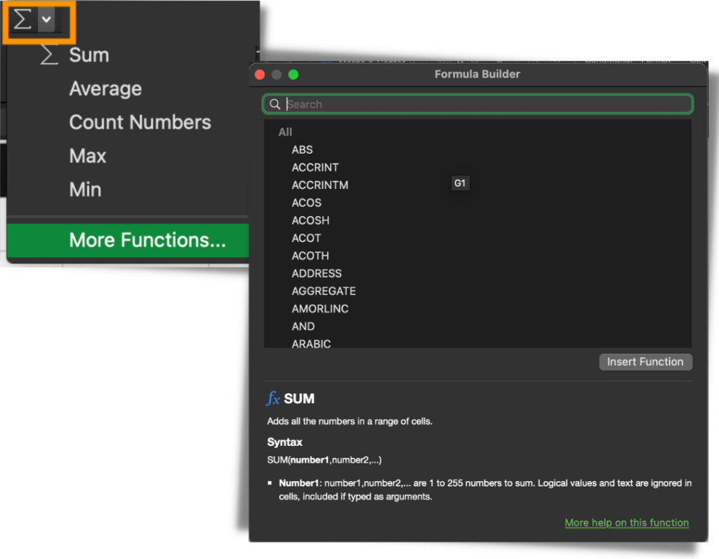Click the Insert Function button

[x=645, y=362]
